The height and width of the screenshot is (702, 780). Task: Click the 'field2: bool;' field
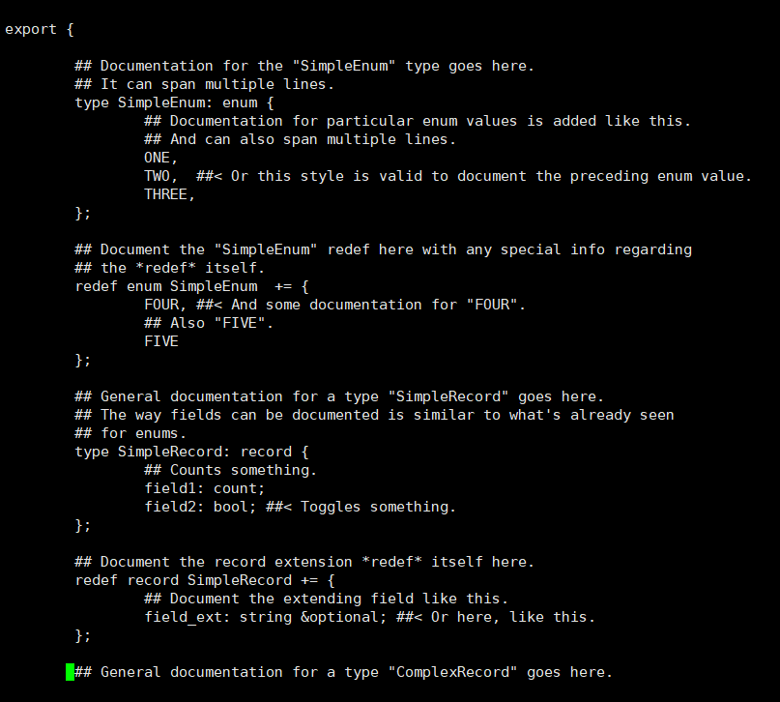(200, 507)
